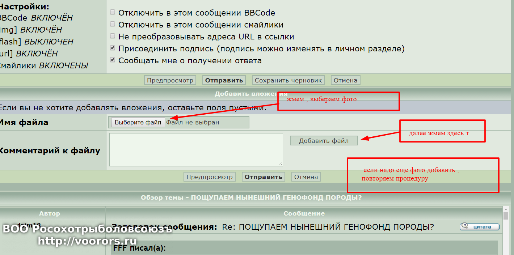Save the post with 'Сохранить черновик'
Viewport: 514px width, 255px height.
(288, 80)
